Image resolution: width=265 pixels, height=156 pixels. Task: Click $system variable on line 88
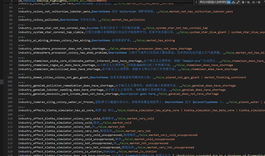click(92, 28)
